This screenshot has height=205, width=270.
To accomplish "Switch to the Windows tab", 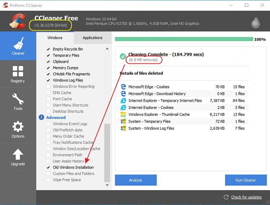I will click(55, 38).
